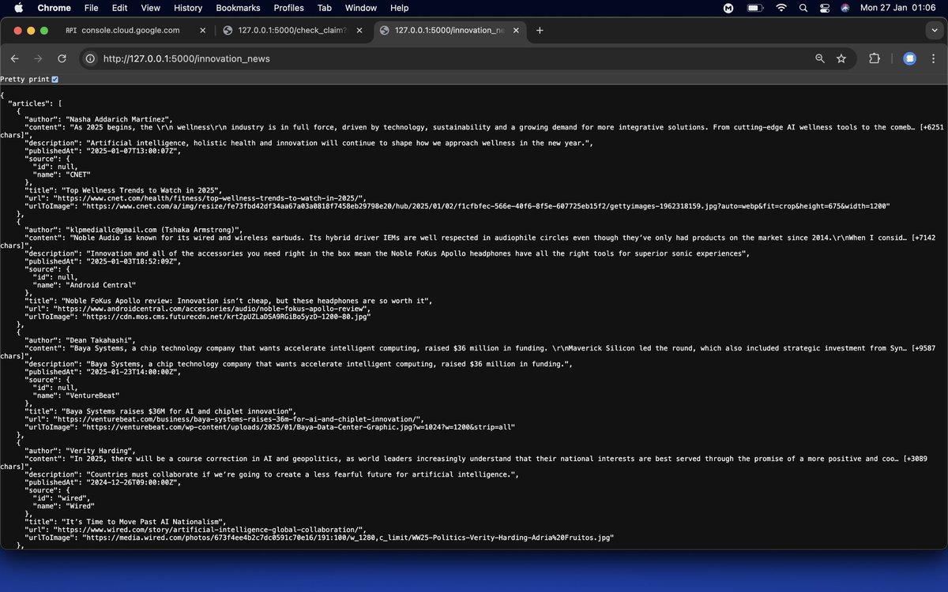Image resolution: width=948 pixels, height=592 pixels.
Task: Expand the tab search dropdown arrow
Action: pos(933,30)
